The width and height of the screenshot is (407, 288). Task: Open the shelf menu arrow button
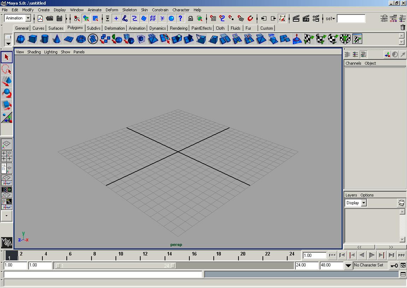8,43
